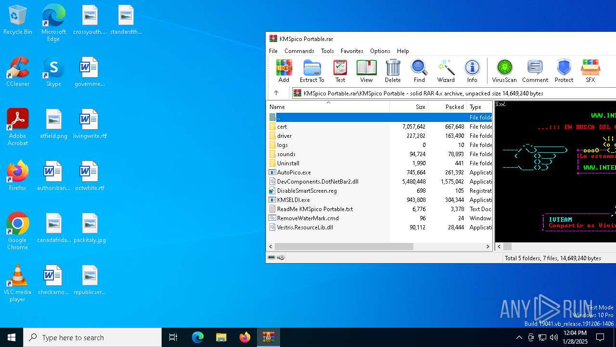Click the volume icon in system tray
The height and width of the screenshot is (347, 616).
pyautogui.click(x=554, y=337)
